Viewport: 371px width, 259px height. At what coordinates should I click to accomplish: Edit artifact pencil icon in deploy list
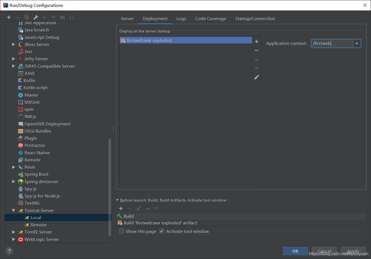(x=257, y=77)
